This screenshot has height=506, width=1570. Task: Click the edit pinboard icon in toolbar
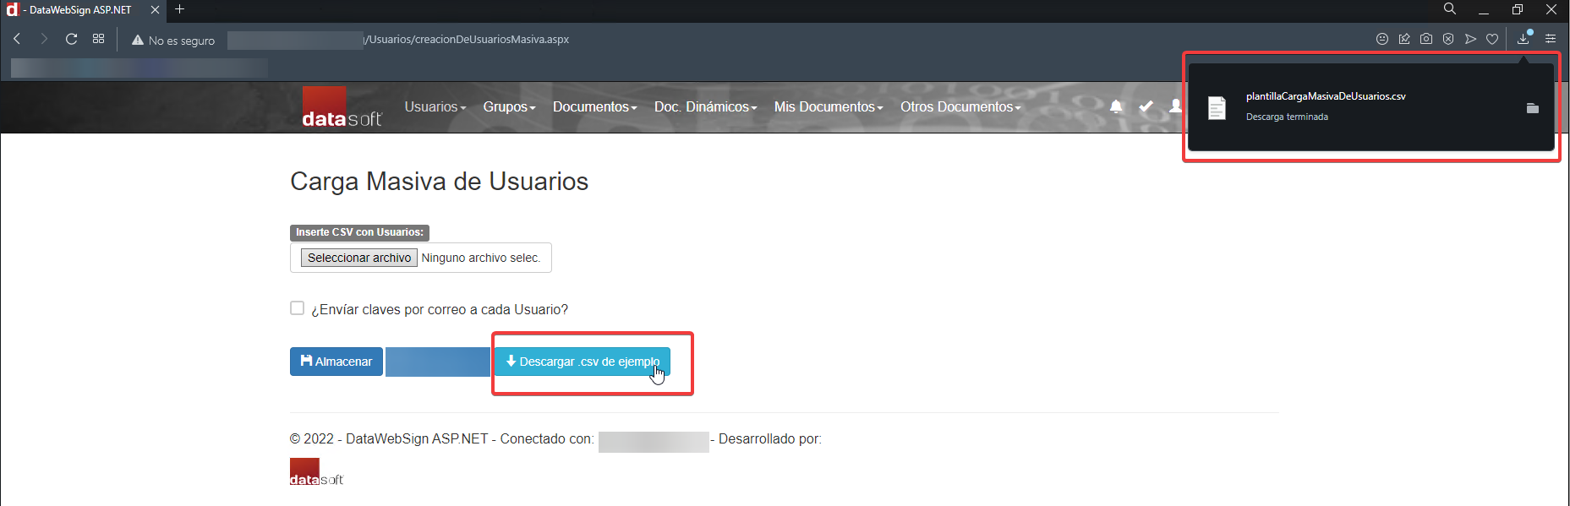point(1404,39)
